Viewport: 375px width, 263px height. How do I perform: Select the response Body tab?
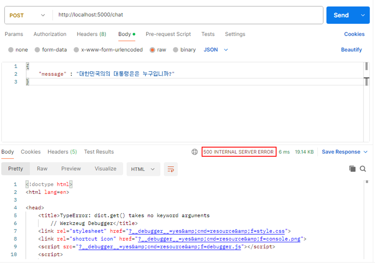coord(7,152)
